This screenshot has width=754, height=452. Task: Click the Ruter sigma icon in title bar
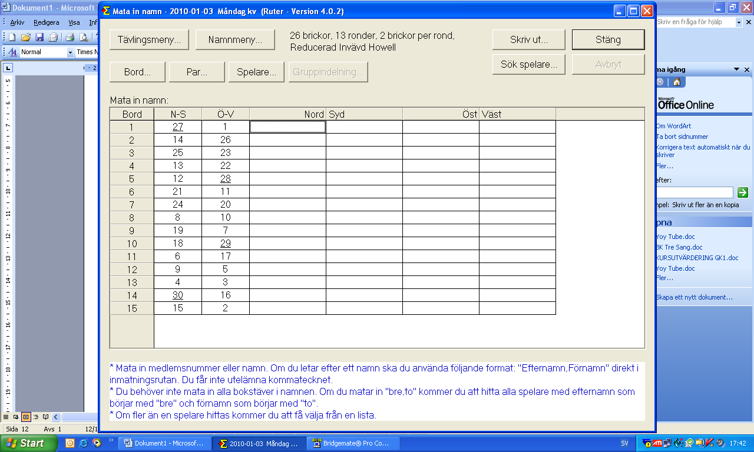(x=106, y=11)
